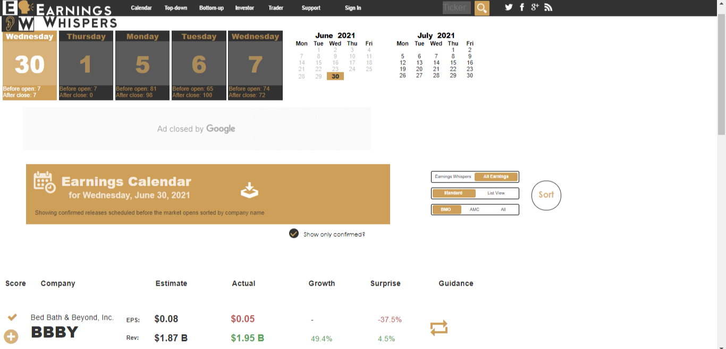Click the EPS estimate $0.08 value
Screen dimensions: 726x349
point(166,319)
